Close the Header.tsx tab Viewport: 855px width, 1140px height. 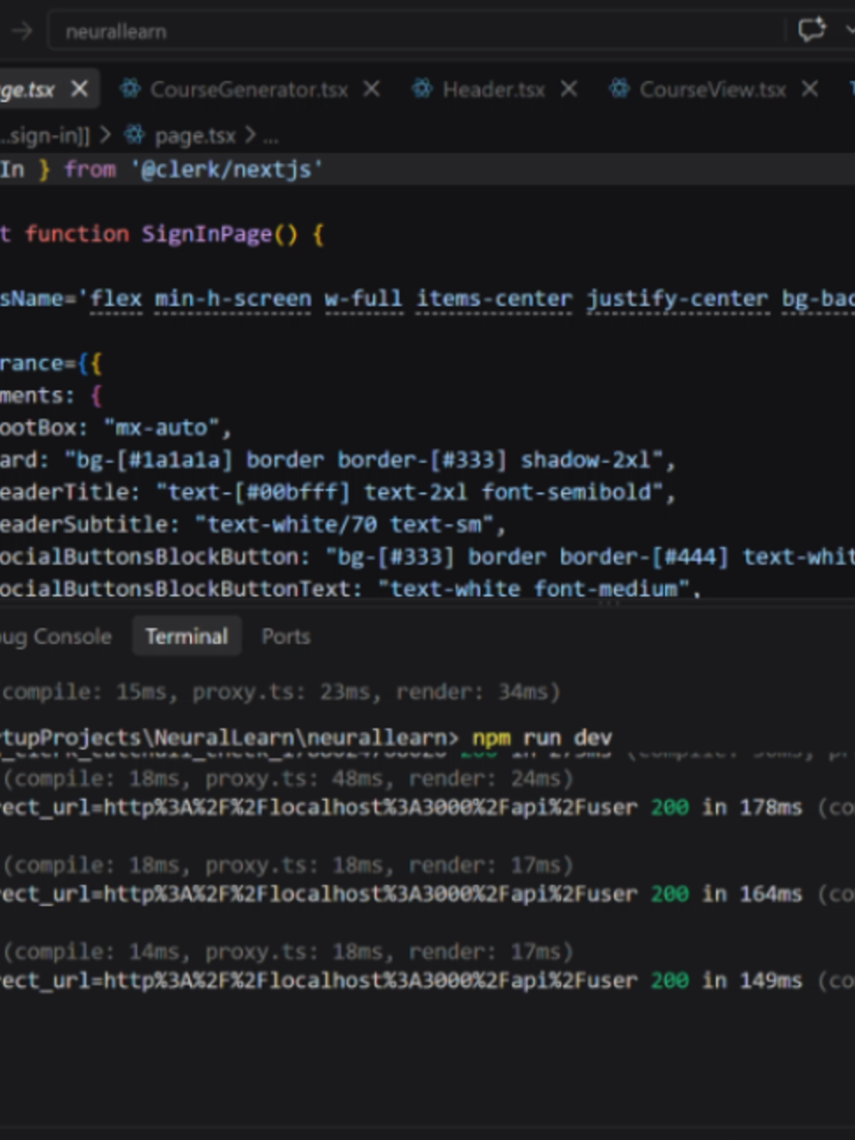click(x=569, y=89)
